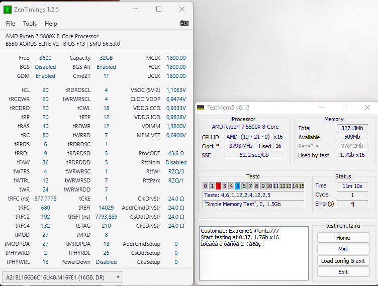378x286 pixels.
Task: Click the RttNom Disabled value
Action: (x=176, y=162)
